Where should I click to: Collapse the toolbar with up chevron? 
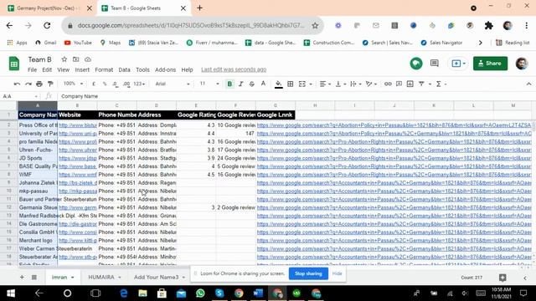tap(528, 84)
